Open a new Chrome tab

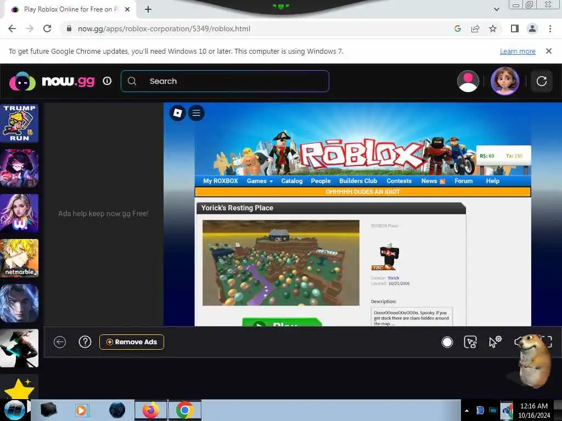tap(148, 9)
